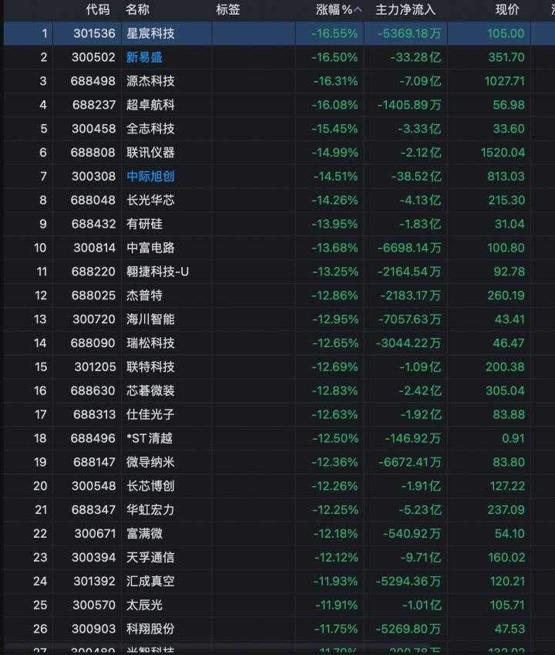Click 杰普特 stock name
This screenshot has height=655, width=555.
144,295
